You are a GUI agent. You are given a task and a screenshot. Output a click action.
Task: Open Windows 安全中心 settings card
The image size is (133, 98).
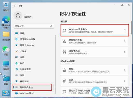pyautogui.click(x=94, y=30)
